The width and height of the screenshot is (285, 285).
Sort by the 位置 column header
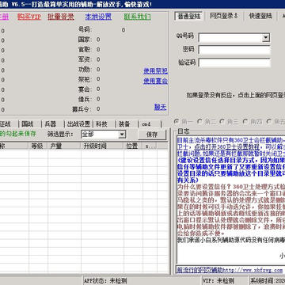(x=134, y=146)
